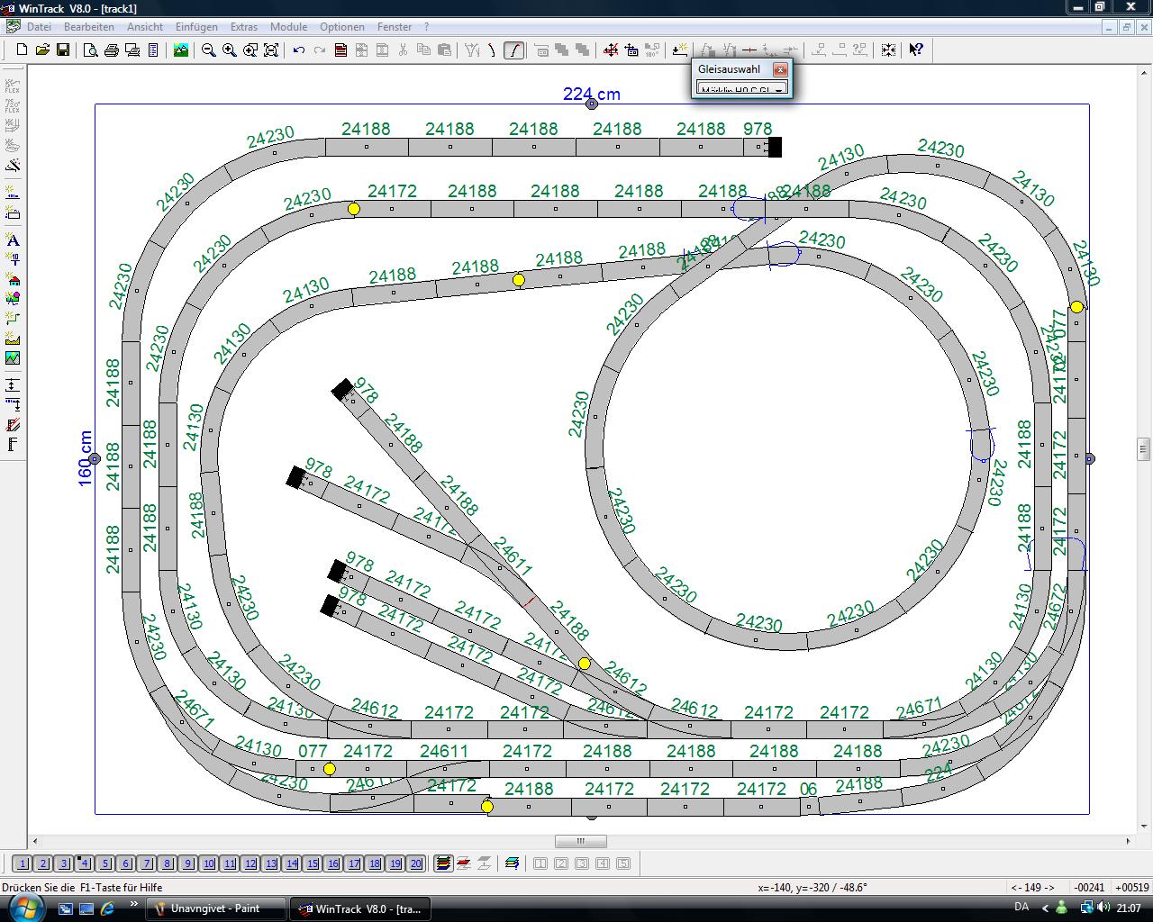Click the 160 cm height dimension label
1153x922 pixels.
coord(86,458)
